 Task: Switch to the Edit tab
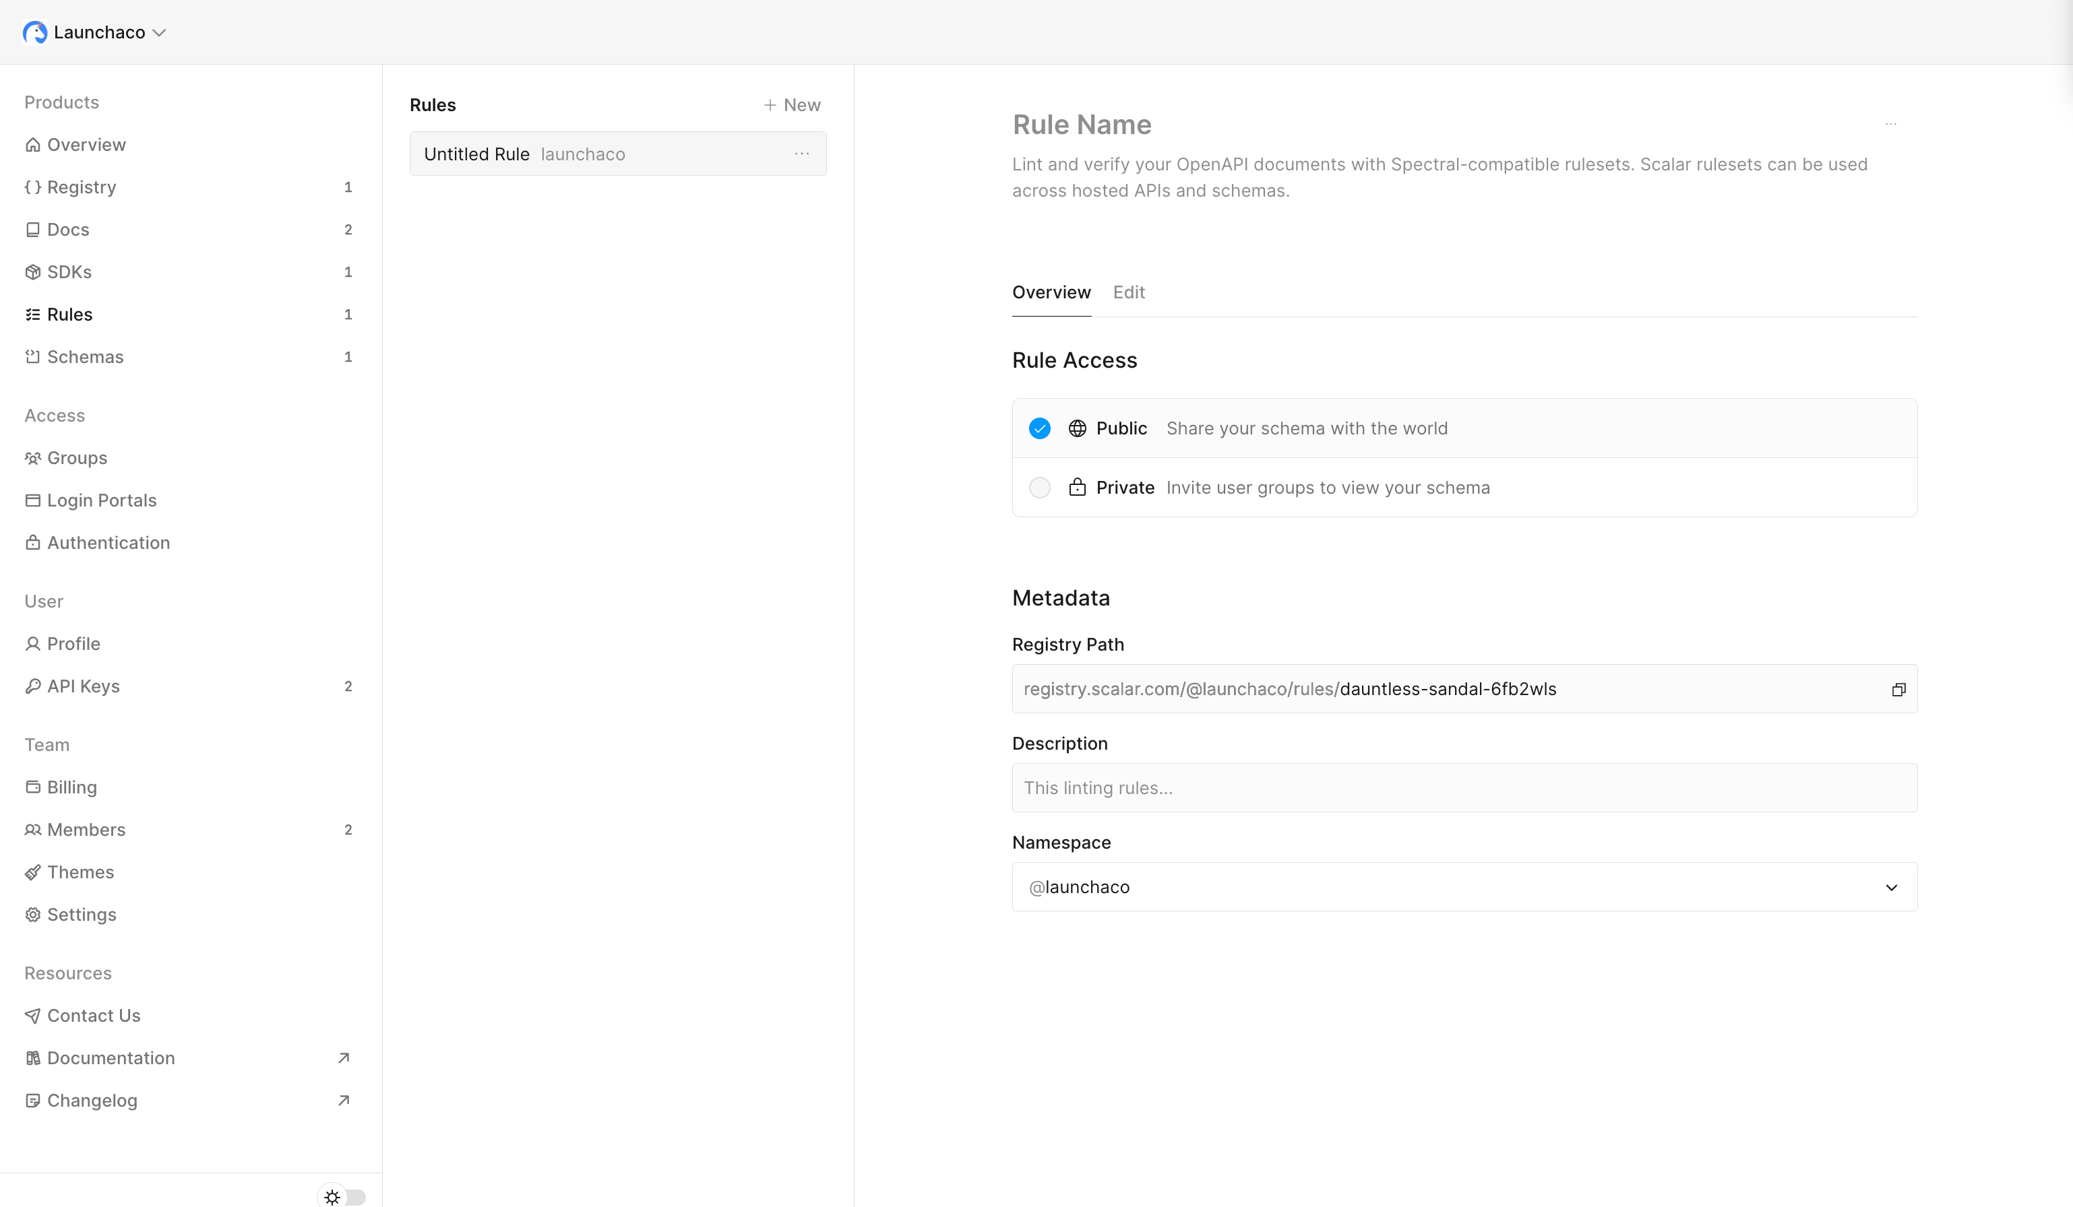1127,293
